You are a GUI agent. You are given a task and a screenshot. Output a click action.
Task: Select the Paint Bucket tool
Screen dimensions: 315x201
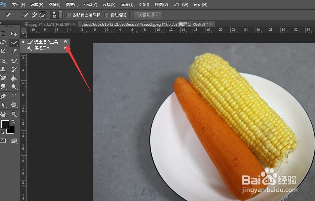[14, 78]
